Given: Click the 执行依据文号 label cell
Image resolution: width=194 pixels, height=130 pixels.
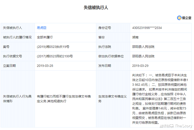Looking at the screenshot, I should [18, 56].
